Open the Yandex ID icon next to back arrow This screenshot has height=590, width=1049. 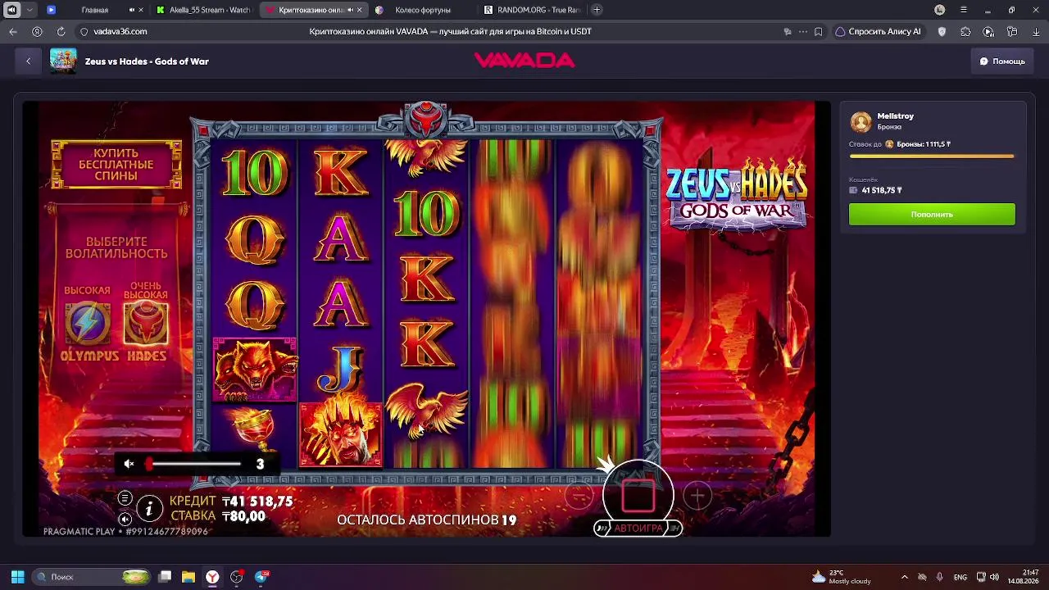(x=37, y=31)
